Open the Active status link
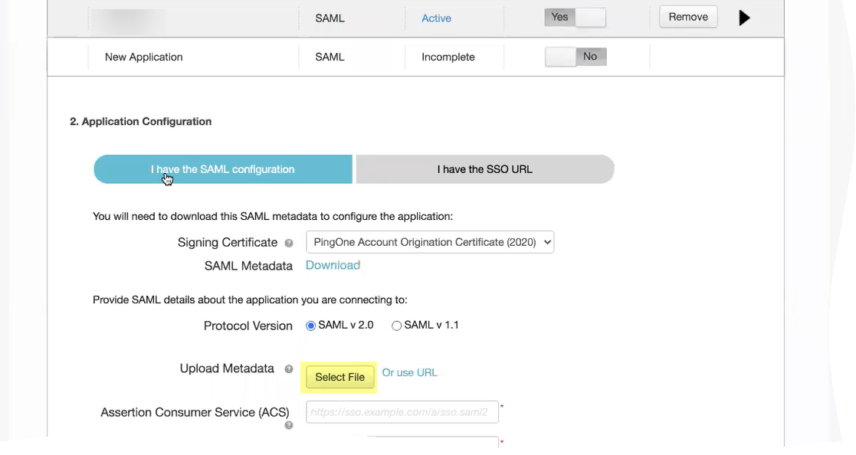 pos(436,18)
